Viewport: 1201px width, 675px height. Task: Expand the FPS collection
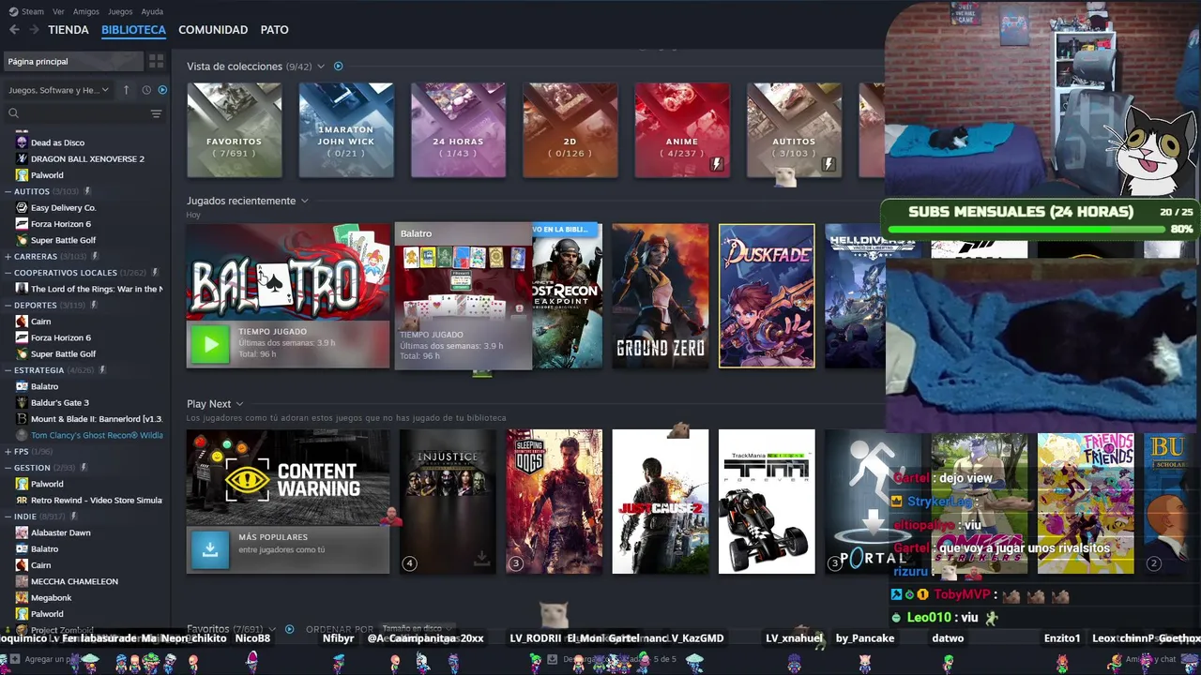8,451
